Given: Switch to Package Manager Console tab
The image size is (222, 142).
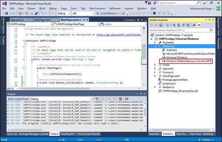Looking at the screenshot, I should pos(34,134).
